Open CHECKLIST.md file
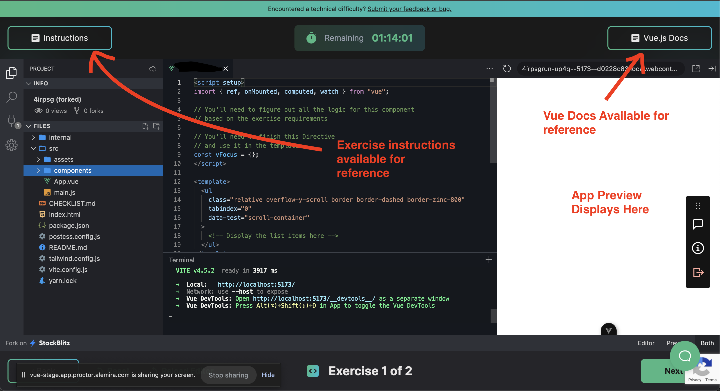The width and height of the screenshot is (720, 391). [72, 203]
